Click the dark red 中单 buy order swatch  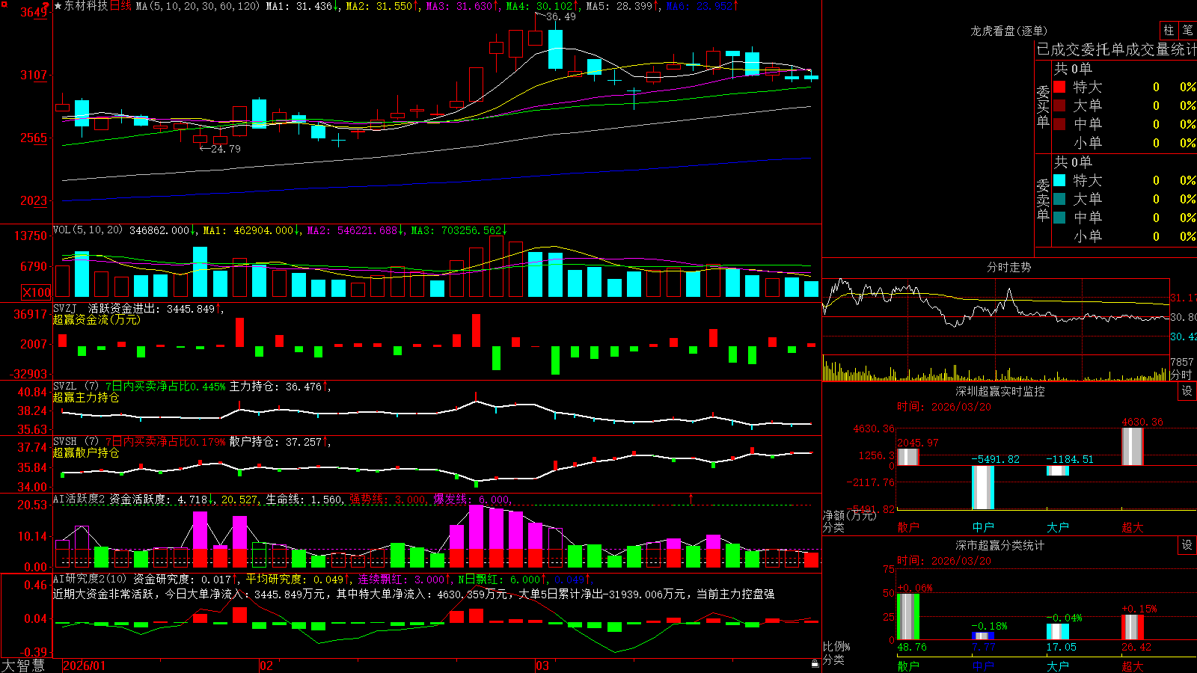tap(1059, 124)
